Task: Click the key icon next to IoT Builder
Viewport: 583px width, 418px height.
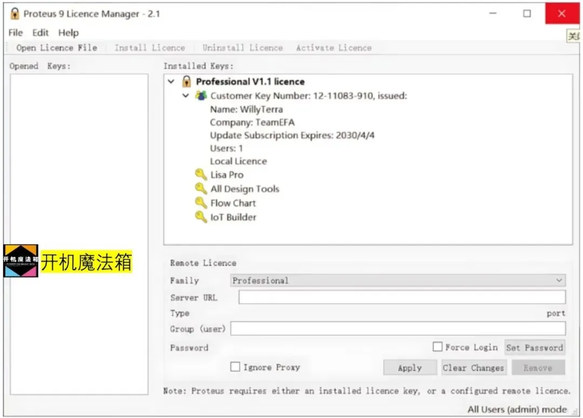Action: click(x=201, y=217)
